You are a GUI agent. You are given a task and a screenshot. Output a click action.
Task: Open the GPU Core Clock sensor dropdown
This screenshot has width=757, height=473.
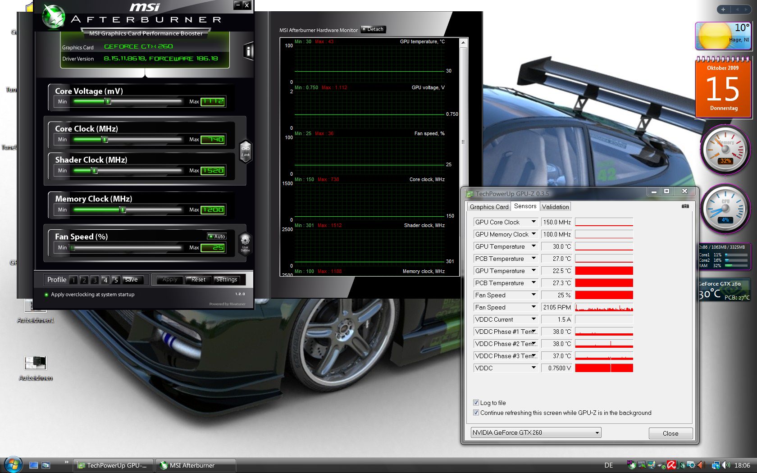pyautogui.click(x=534, y=222)
